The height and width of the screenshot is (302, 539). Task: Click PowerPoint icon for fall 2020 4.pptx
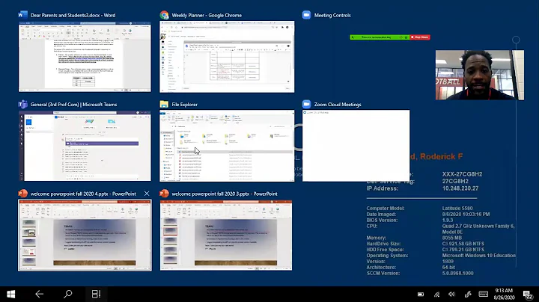22,194
